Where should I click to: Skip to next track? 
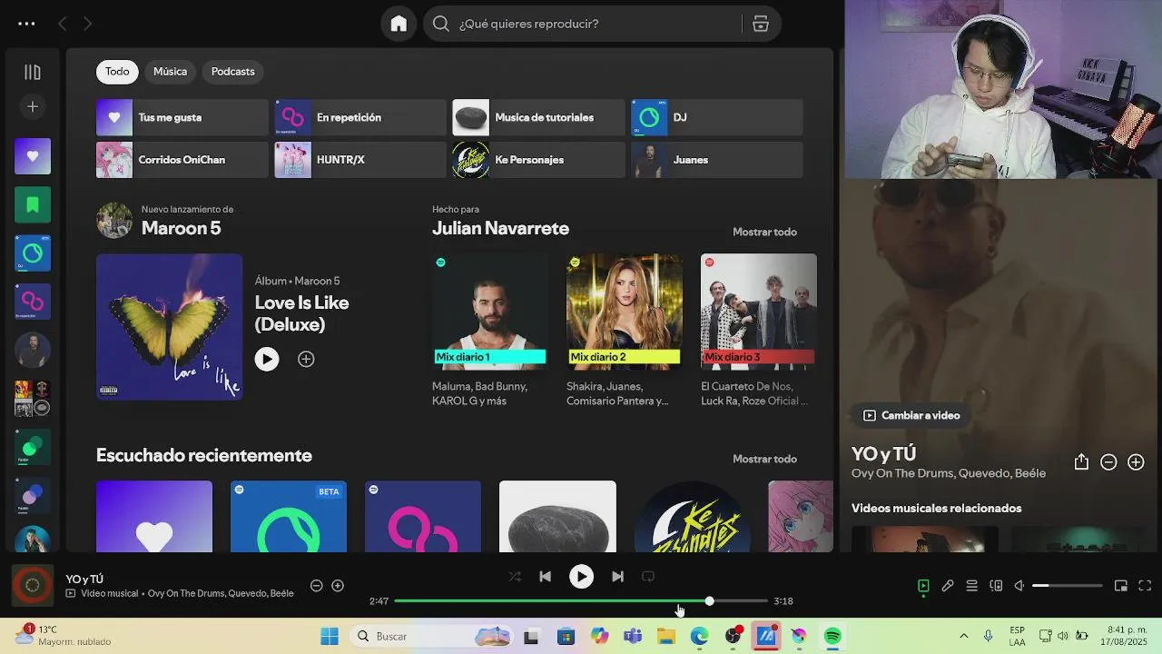point(617,576)
